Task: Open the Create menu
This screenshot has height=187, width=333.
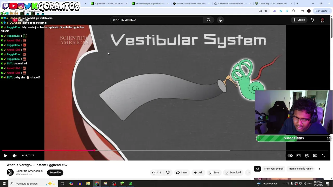Action: (299, 20)
